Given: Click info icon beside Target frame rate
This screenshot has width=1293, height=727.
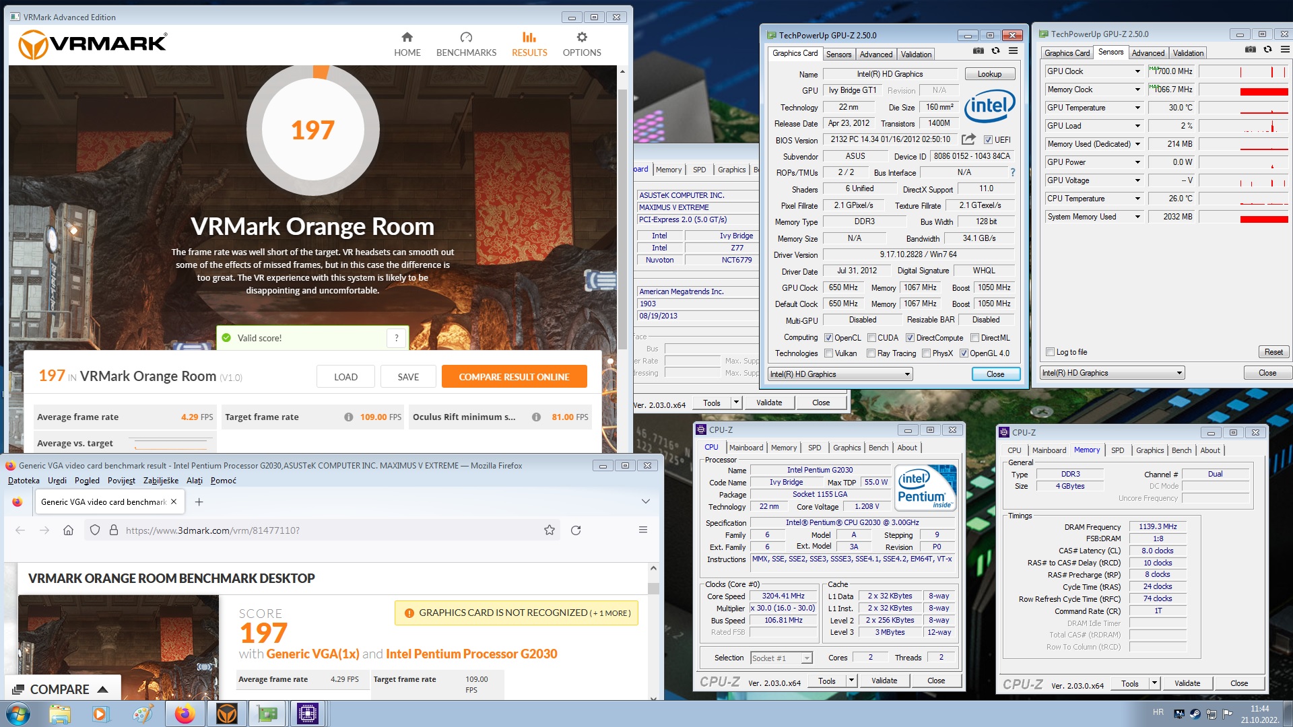Looking at the screenshot, I should [349, 417].
